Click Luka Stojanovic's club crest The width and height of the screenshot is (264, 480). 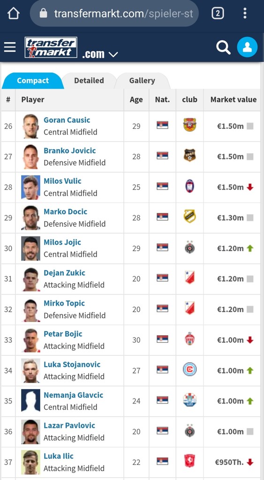pos(189,369)
